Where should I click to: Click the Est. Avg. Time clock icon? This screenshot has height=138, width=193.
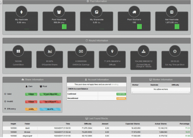175,51
